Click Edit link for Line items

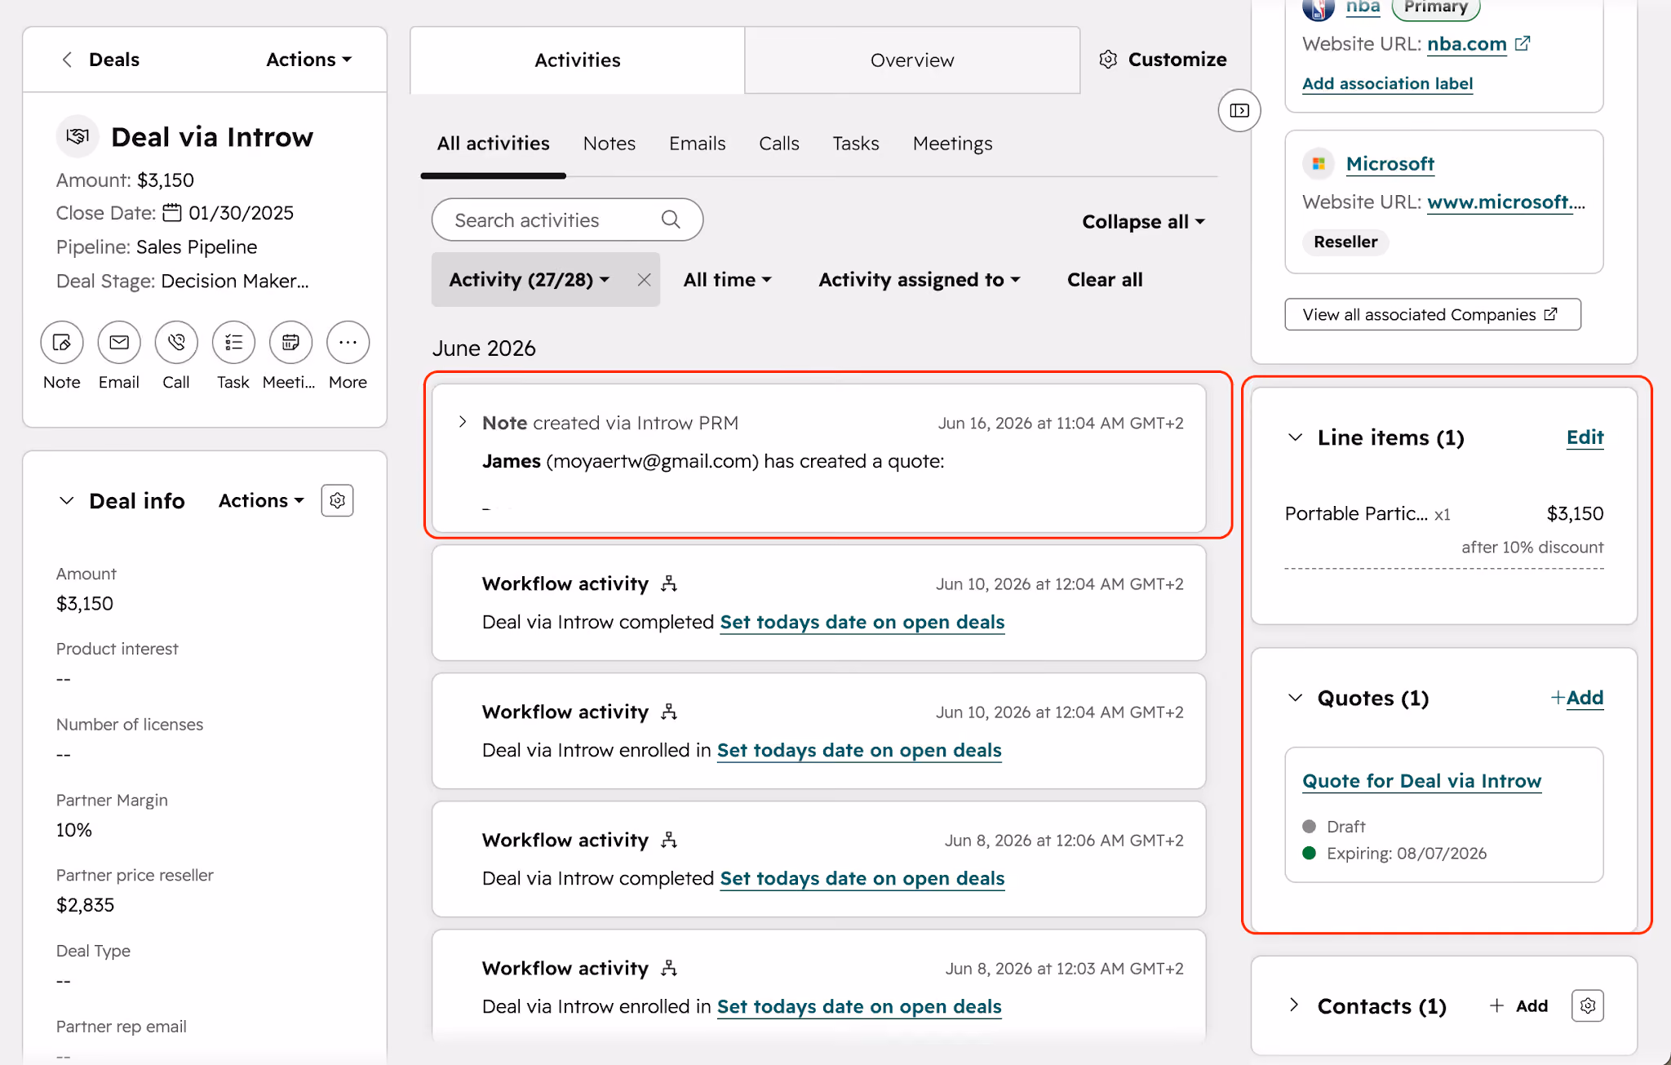point(1585,437)
